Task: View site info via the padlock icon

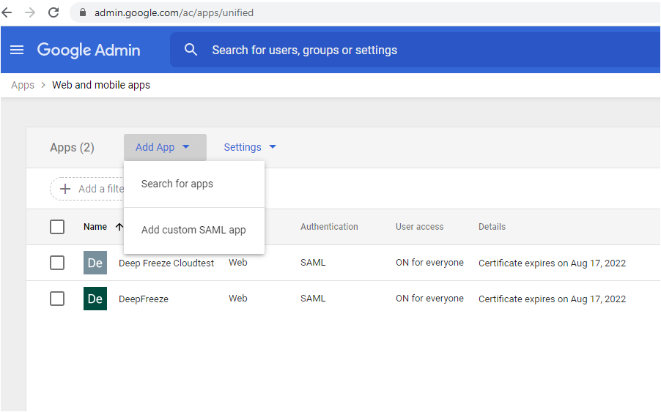Action: (x=83, y=12)
